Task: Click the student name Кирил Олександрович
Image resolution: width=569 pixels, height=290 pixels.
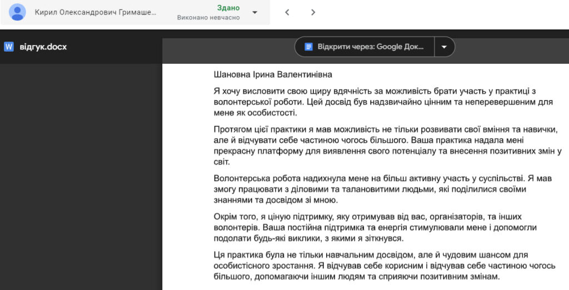Action: tap(95, 12)
